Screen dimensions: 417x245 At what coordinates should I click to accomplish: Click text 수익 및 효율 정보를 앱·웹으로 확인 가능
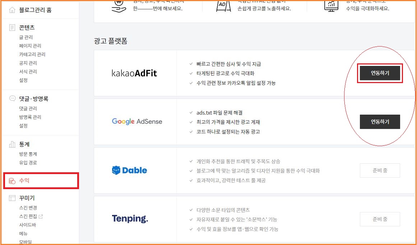pyautogui.click(x=237, y=229)
